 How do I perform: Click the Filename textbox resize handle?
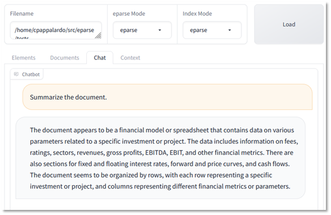point(98,36)
